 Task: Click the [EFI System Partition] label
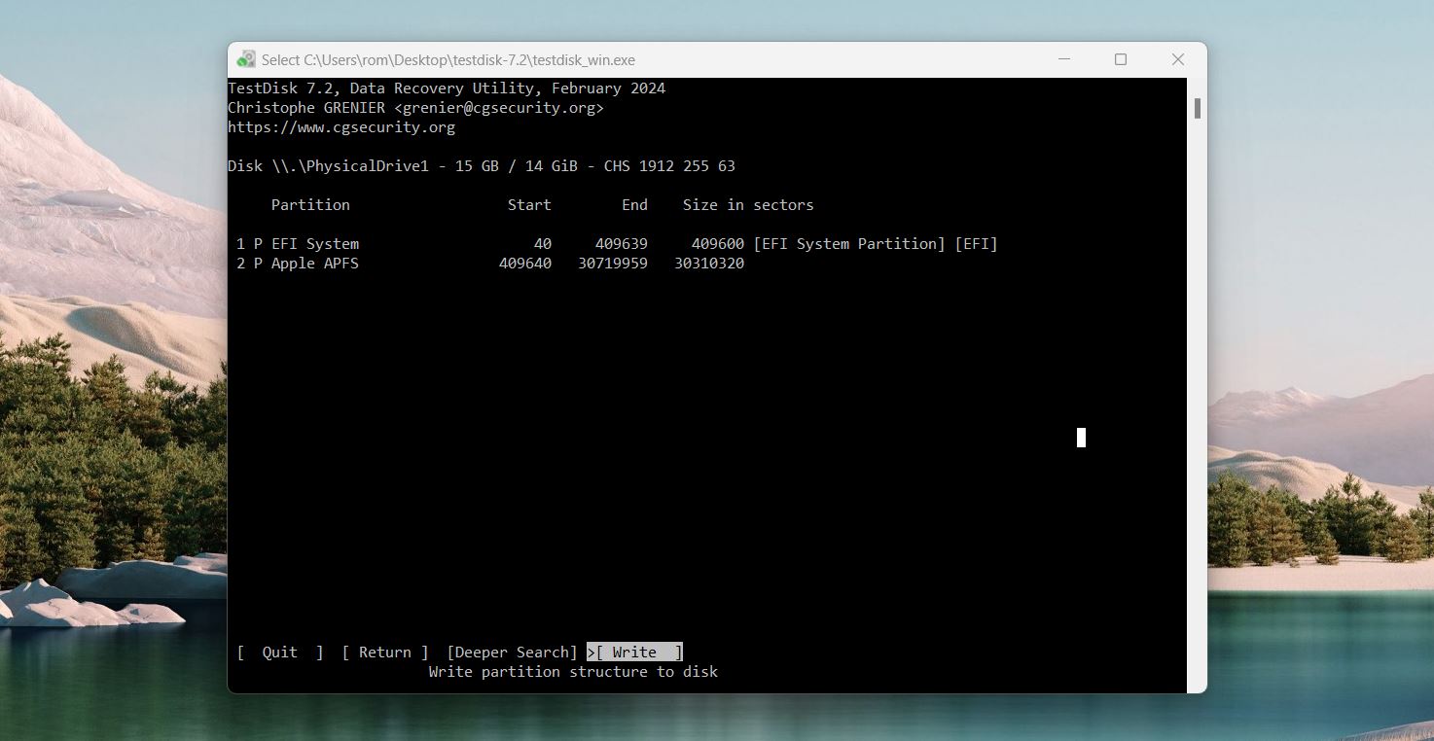849,244
